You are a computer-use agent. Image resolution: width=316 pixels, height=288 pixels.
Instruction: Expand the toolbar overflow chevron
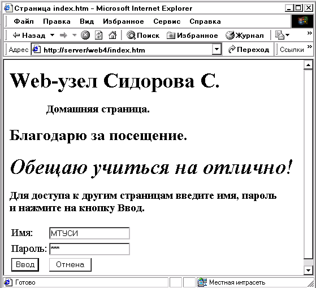310,33
